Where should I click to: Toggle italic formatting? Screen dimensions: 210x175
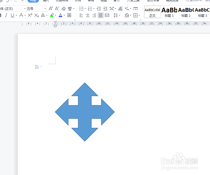coord(6,15)
